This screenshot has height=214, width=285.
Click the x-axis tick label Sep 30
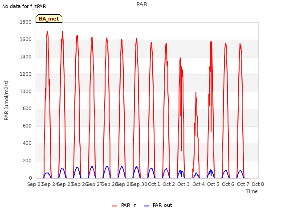pyautogui.click(x=139, y=184)
